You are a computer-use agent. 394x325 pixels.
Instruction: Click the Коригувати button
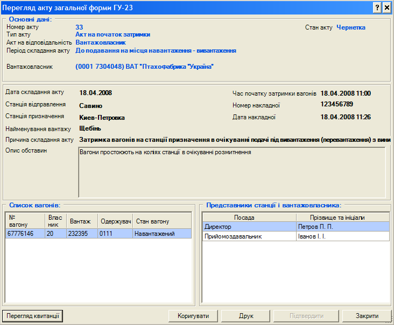pos(193,316)
